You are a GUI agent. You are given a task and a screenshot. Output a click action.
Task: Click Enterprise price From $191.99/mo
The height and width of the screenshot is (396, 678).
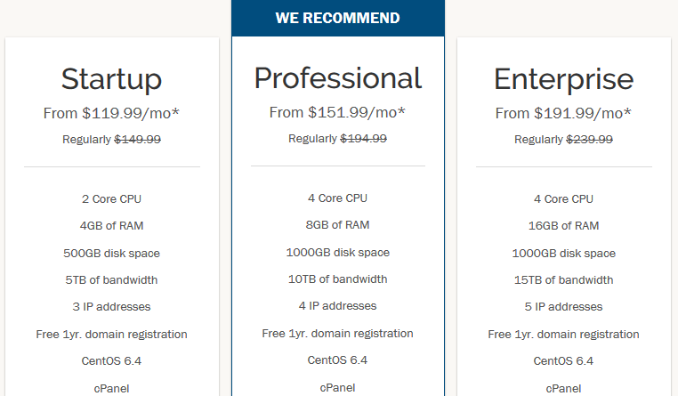(563, 113)
